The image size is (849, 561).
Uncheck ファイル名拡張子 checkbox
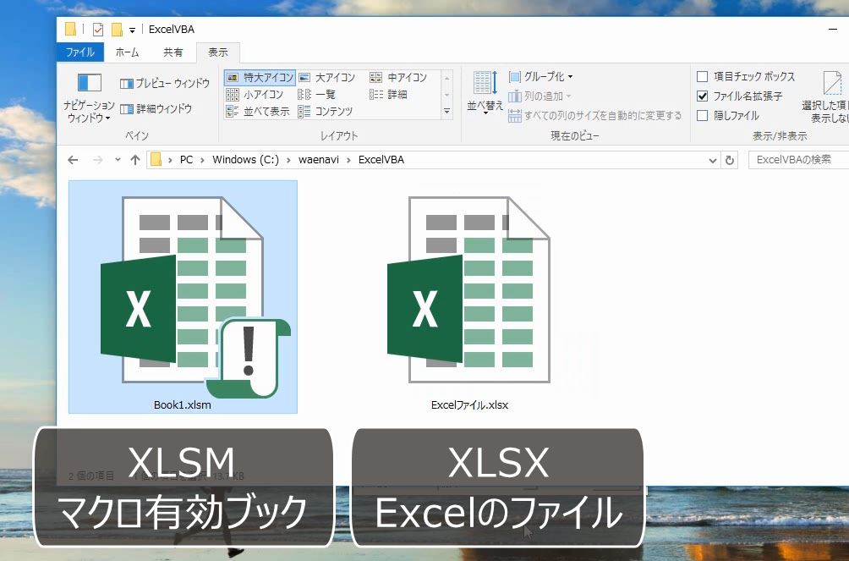tap(702, 96)
